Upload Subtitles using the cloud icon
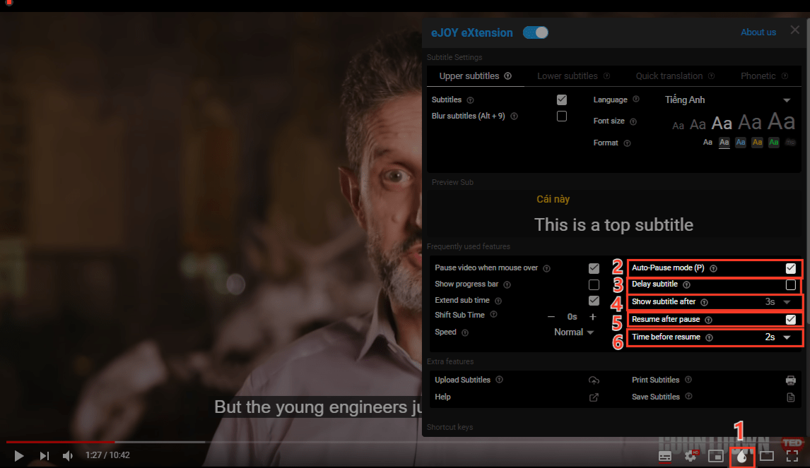Screen dimensions: 810x468 594,380
